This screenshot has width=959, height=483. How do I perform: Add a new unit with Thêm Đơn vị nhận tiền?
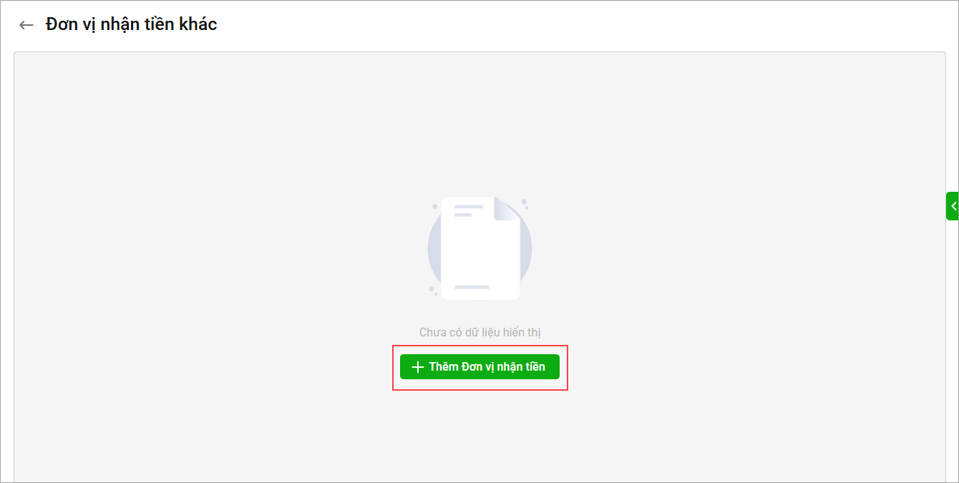479,367
